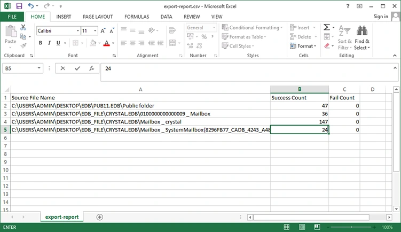This screenshot has width=401, height=232.
Task: Open the Format cells dropdown
Action: (x=303, y=46)
